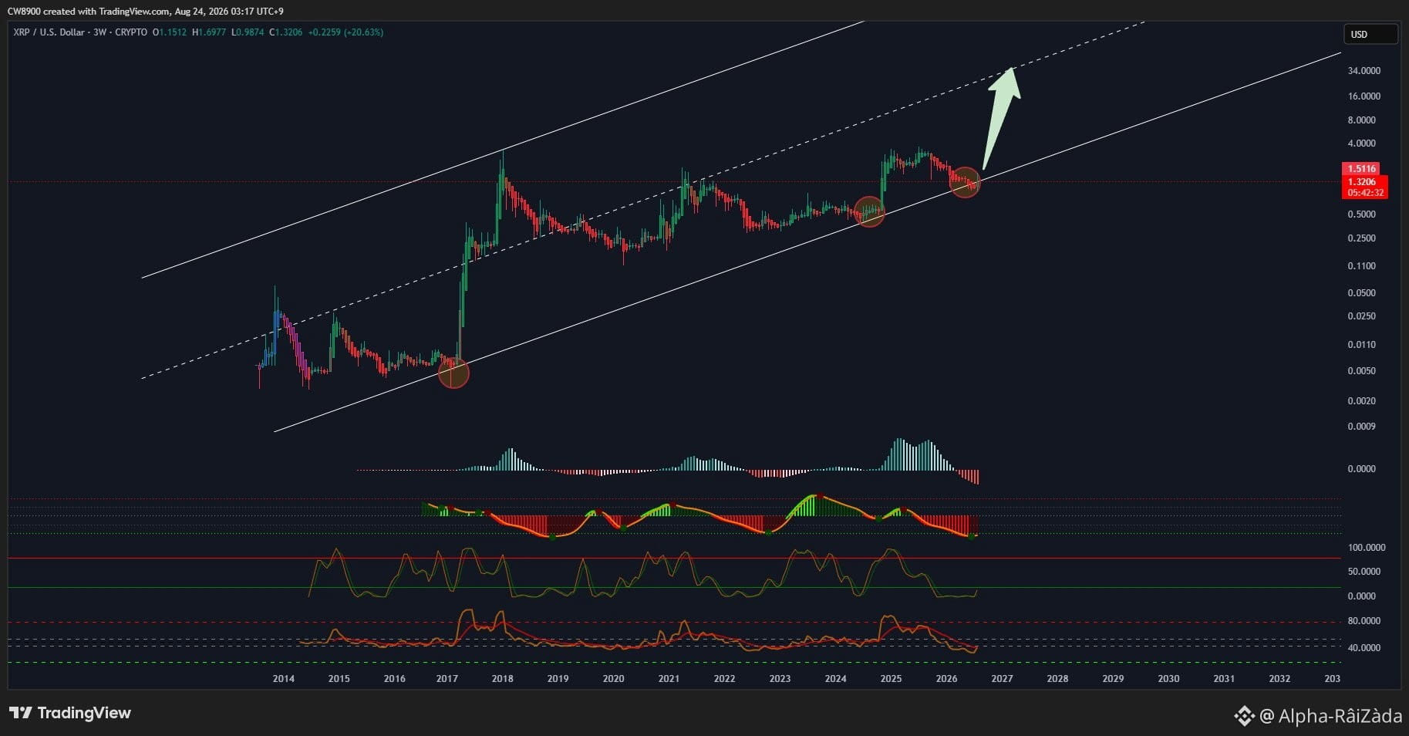
Task: Click the 2032 label on the time axis
Action: [x=1279, y=679]
